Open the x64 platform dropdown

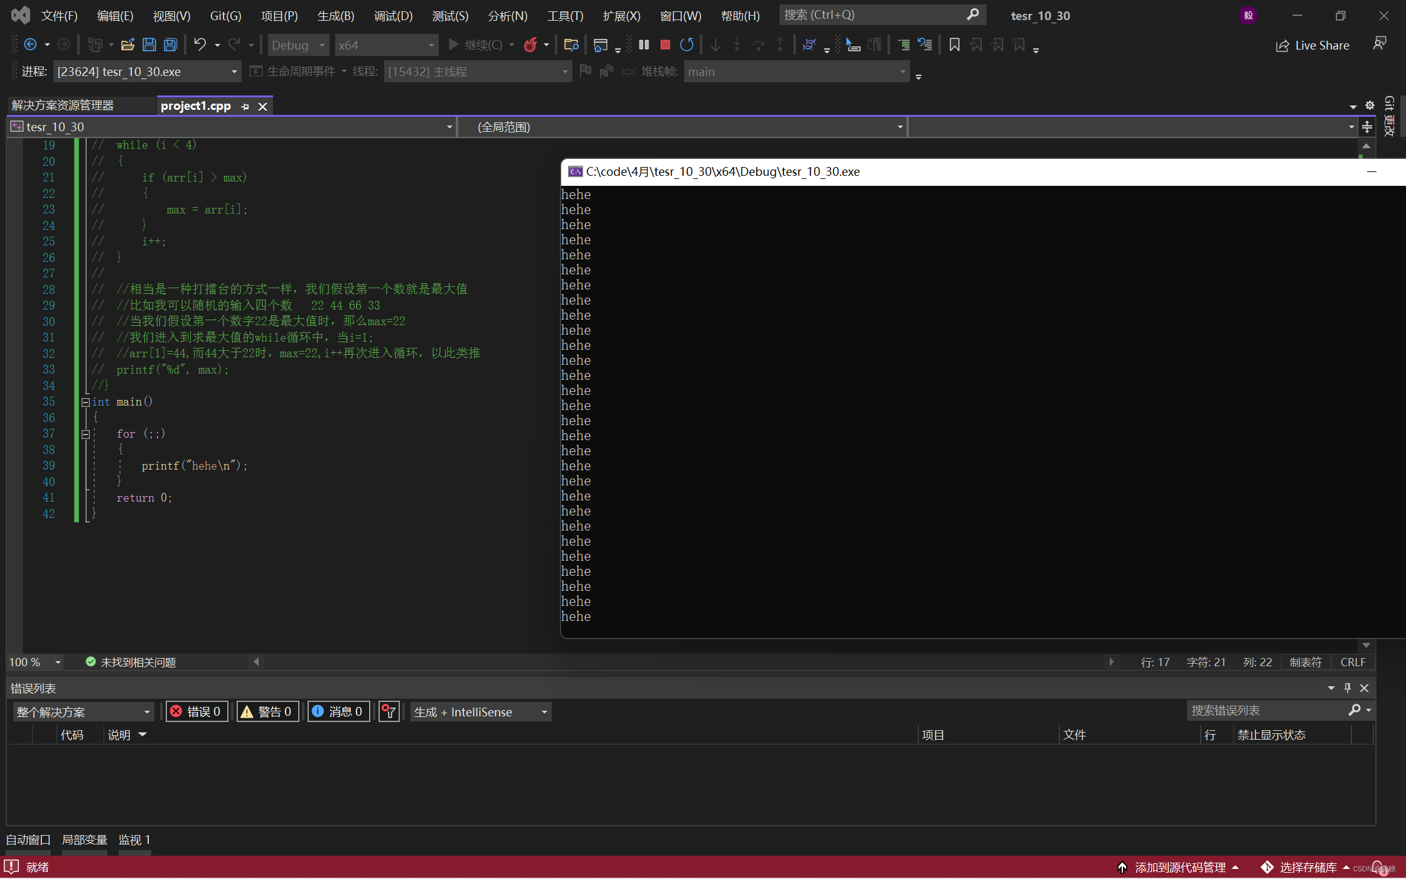(386, 45)
